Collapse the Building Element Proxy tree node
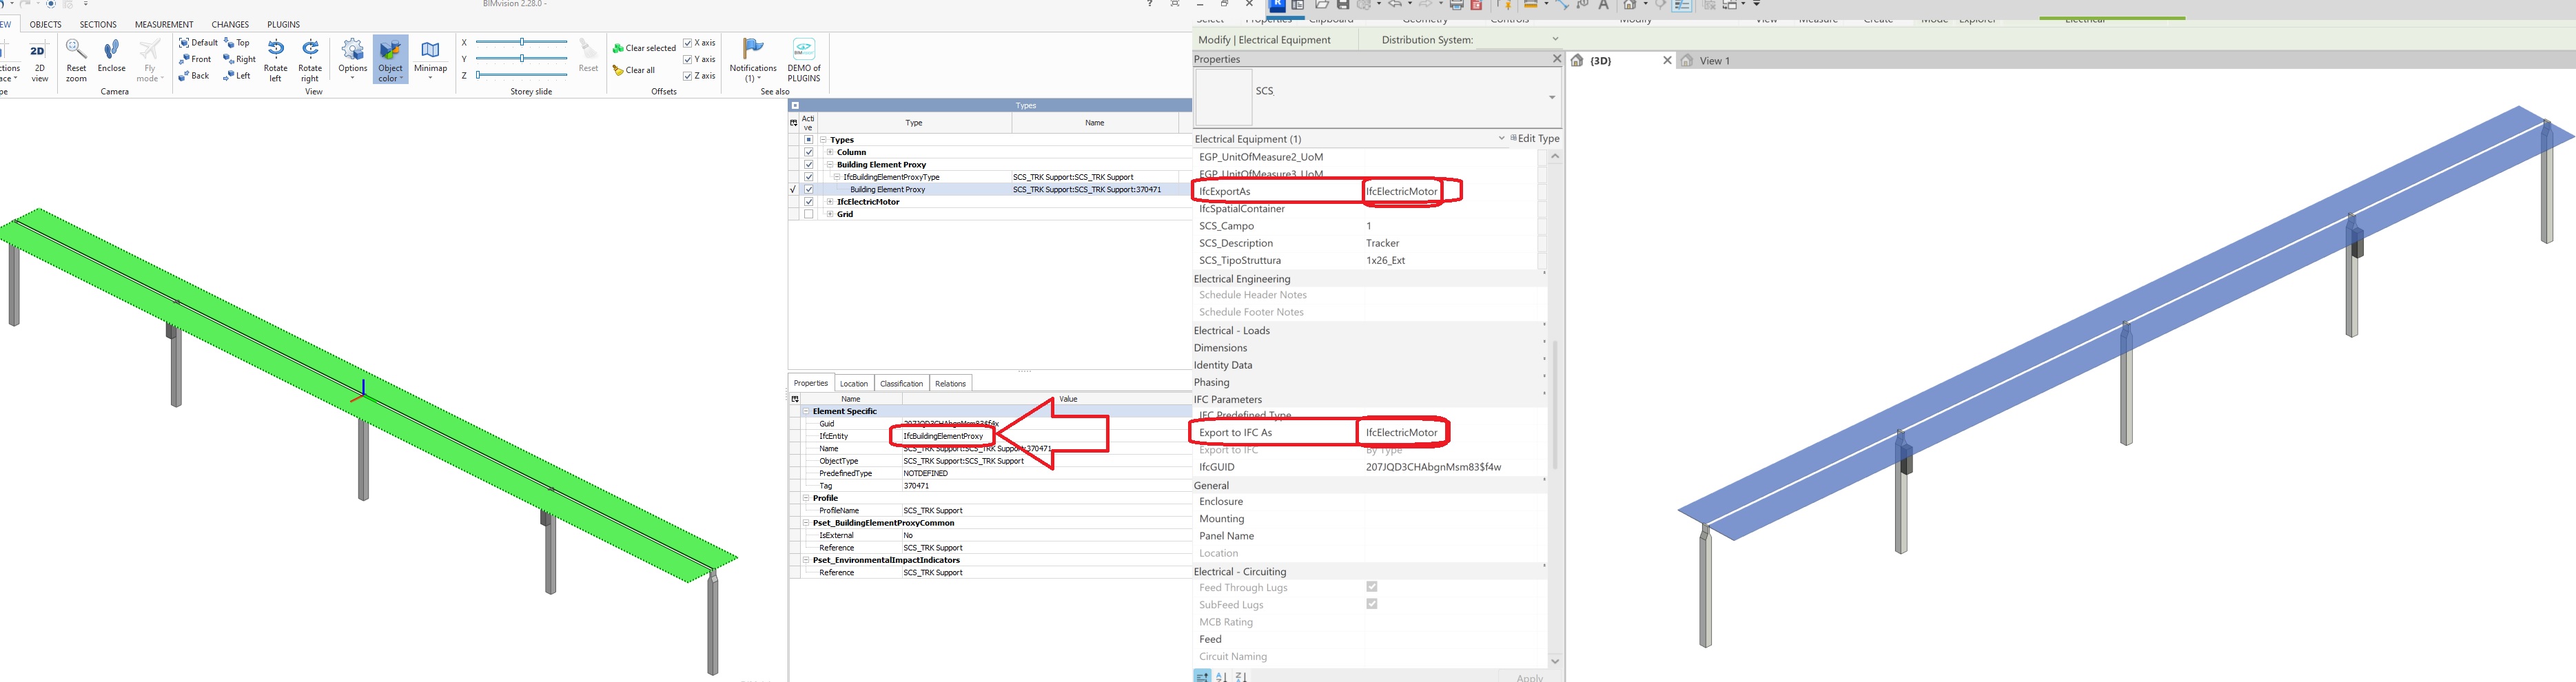Image resolution: width=2576 pixels, height=682 pixels. pyautogui.click(x=830, y=164)
